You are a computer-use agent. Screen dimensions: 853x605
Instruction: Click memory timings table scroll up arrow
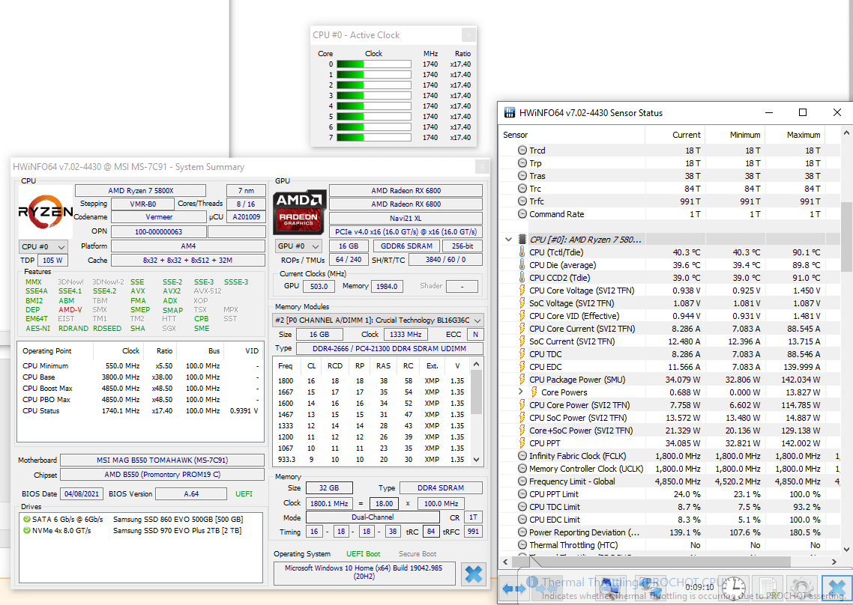tap(477, 364)
